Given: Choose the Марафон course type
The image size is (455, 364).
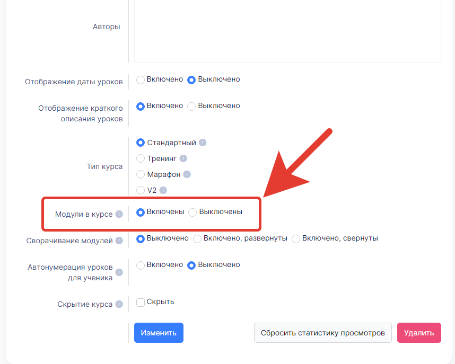Looking at the screenshot, I should [x=141, y=174].
